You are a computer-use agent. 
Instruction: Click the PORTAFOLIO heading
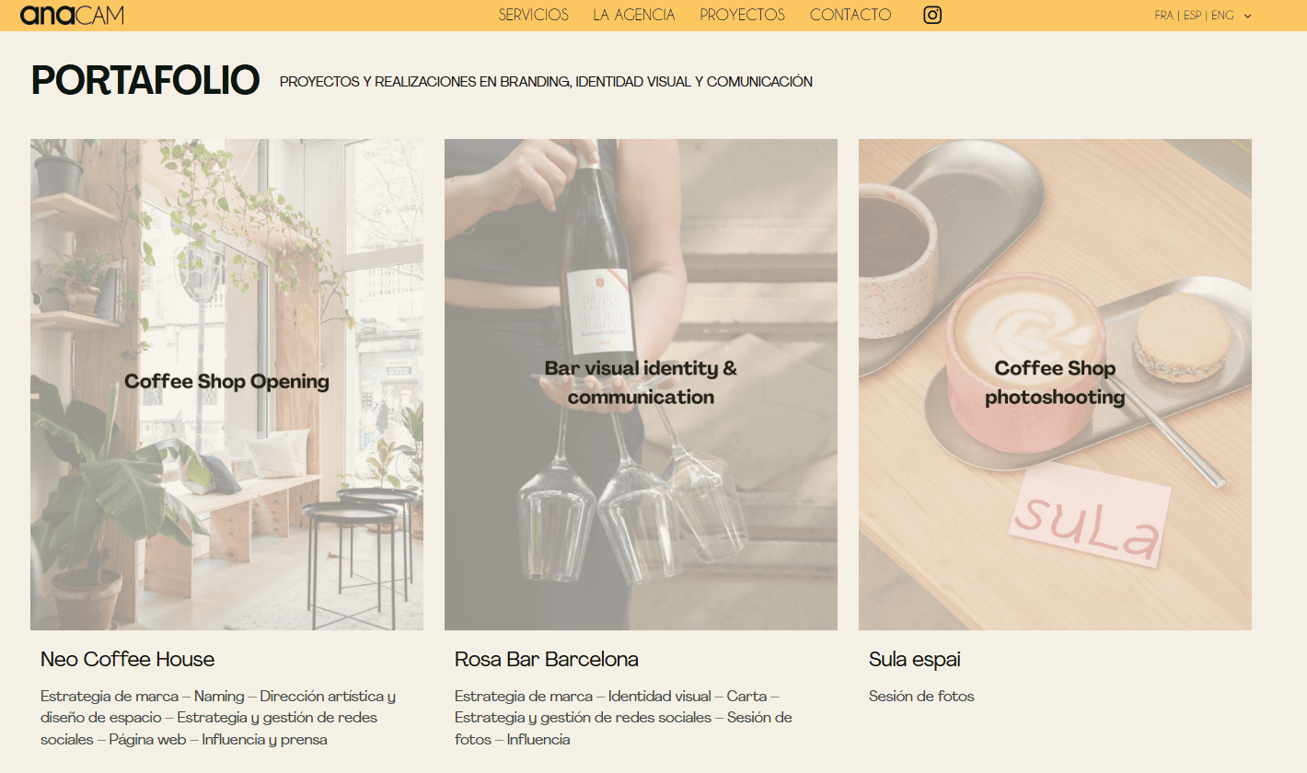point(145,81)
